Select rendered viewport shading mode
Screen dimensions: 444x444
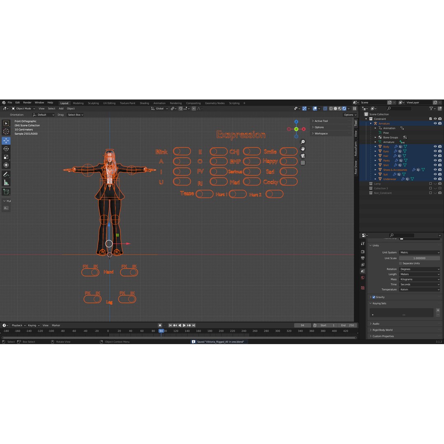pyautogui.click(x=344, y=109)
